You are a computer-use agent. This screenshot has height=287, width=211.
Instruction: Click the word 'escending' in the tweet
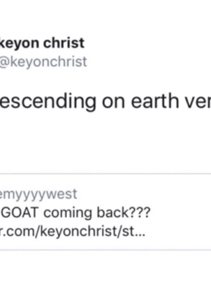point(48,101)
